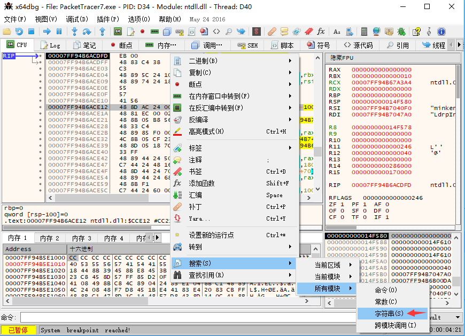Pause execution using the toolbar pause icon
The width and height of the screenshot is (465, 336).
coord(59,32)
